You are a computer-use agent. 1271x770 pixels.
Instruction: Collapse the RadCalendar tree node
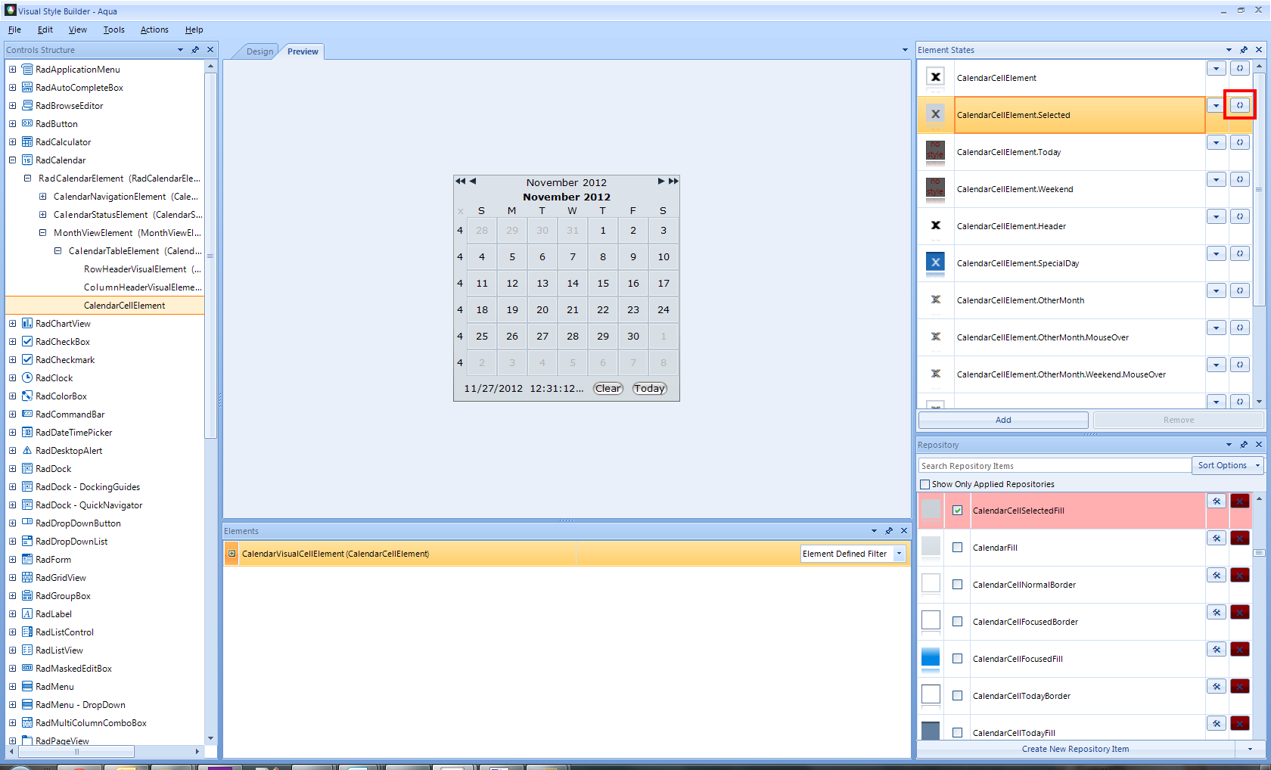12,160
